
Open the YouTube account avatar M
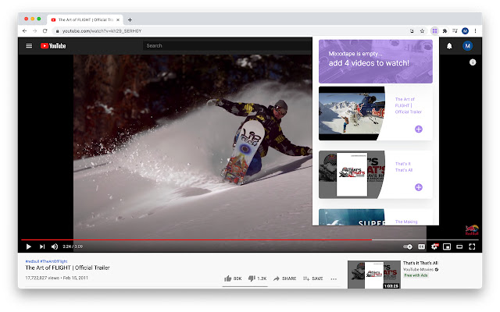[467, 46]
